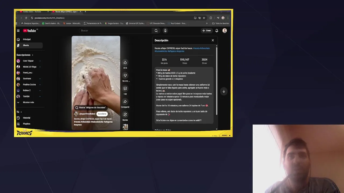Focus the Buscar search field
This screenshot has width=344, height=193.
point(116,31)
